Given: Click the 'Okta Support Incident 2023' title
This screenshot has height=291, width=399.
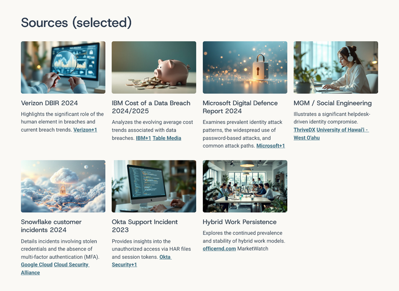Looking at the screenshot, I should tap(145, 226).
